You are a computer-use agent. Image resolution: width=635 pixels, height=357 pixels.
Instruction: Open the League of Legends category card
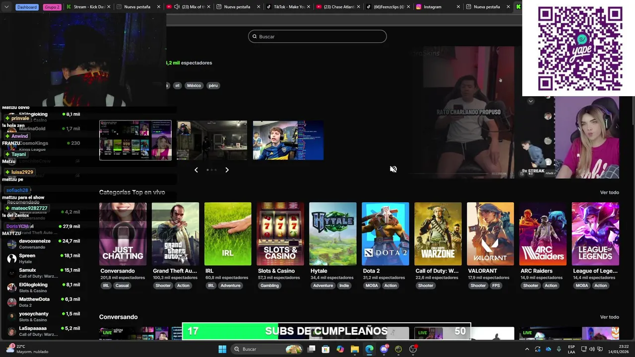point(595,234)
